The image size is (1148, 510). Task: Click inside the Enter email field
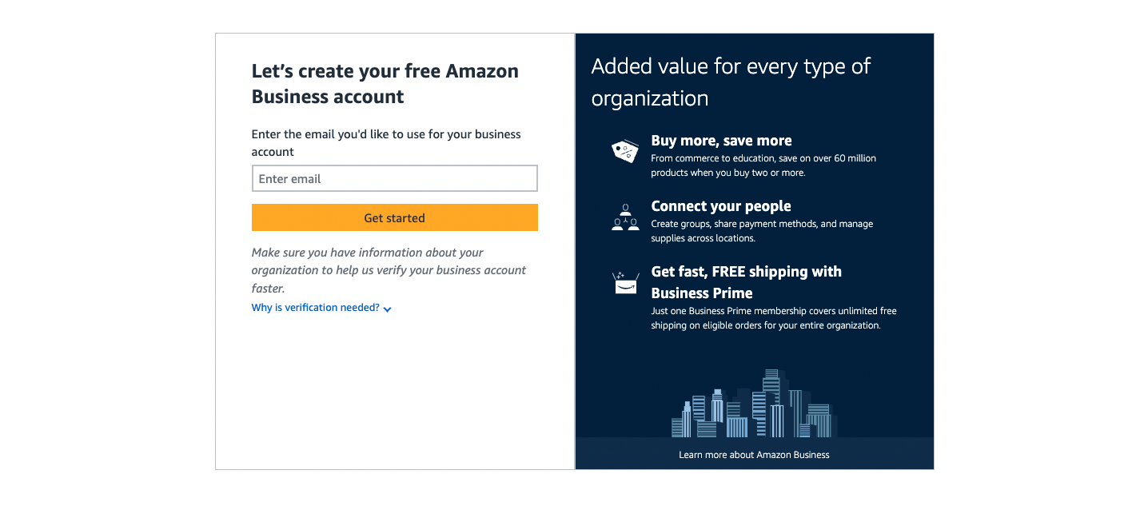click(x=394, y=177)
